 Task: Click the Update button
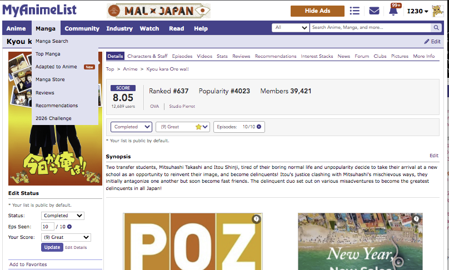pyautogui.click(x=52, y=247)
